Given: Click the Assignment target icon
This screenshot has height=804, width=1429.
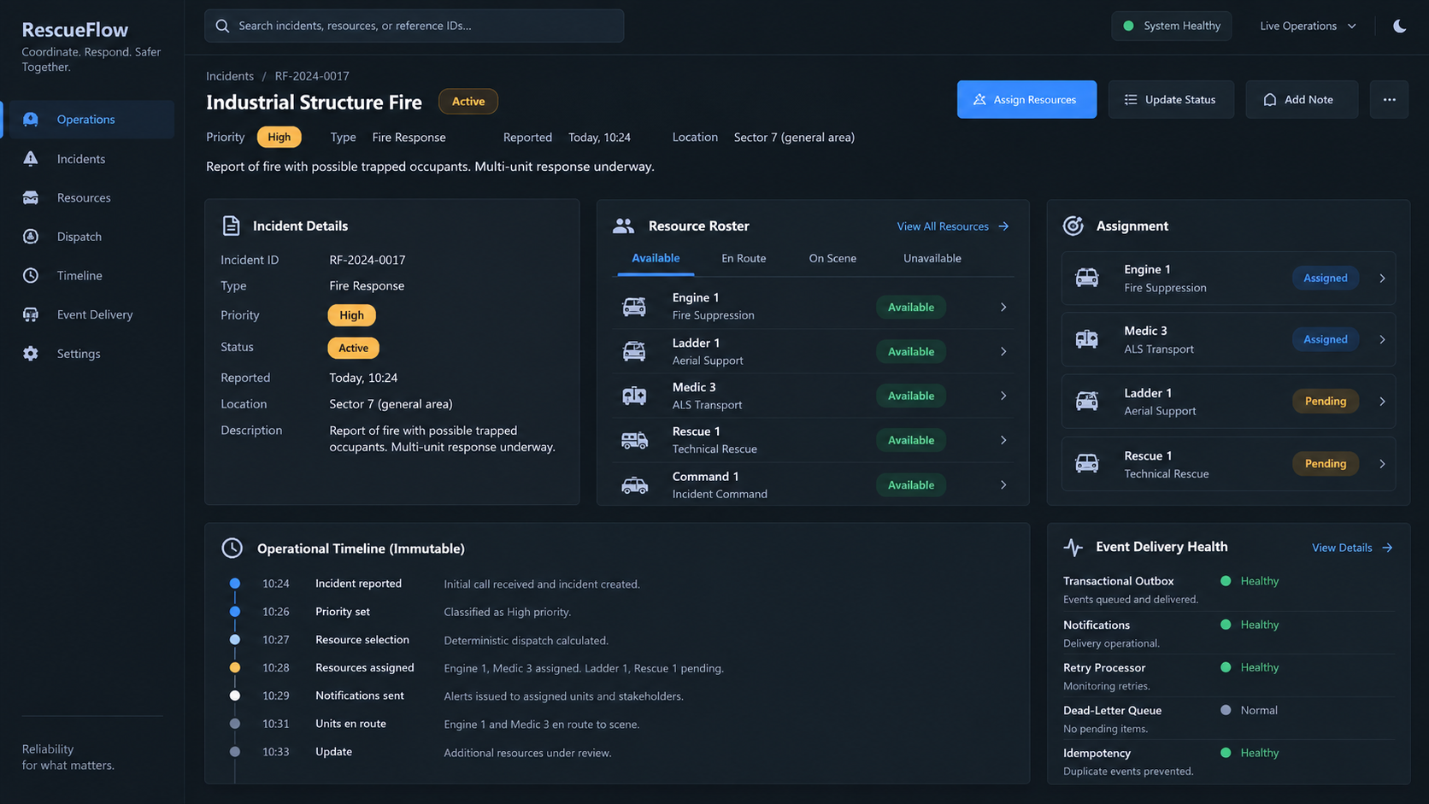Looking at the screenshot, I should [x=1073, y=226].
